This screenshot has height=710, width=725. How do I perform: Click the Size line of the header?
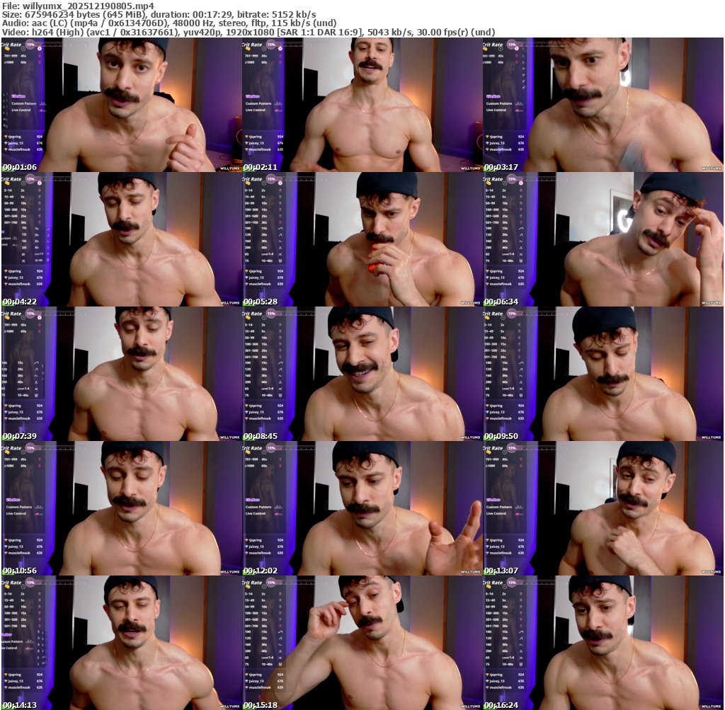tap(159, 15)
